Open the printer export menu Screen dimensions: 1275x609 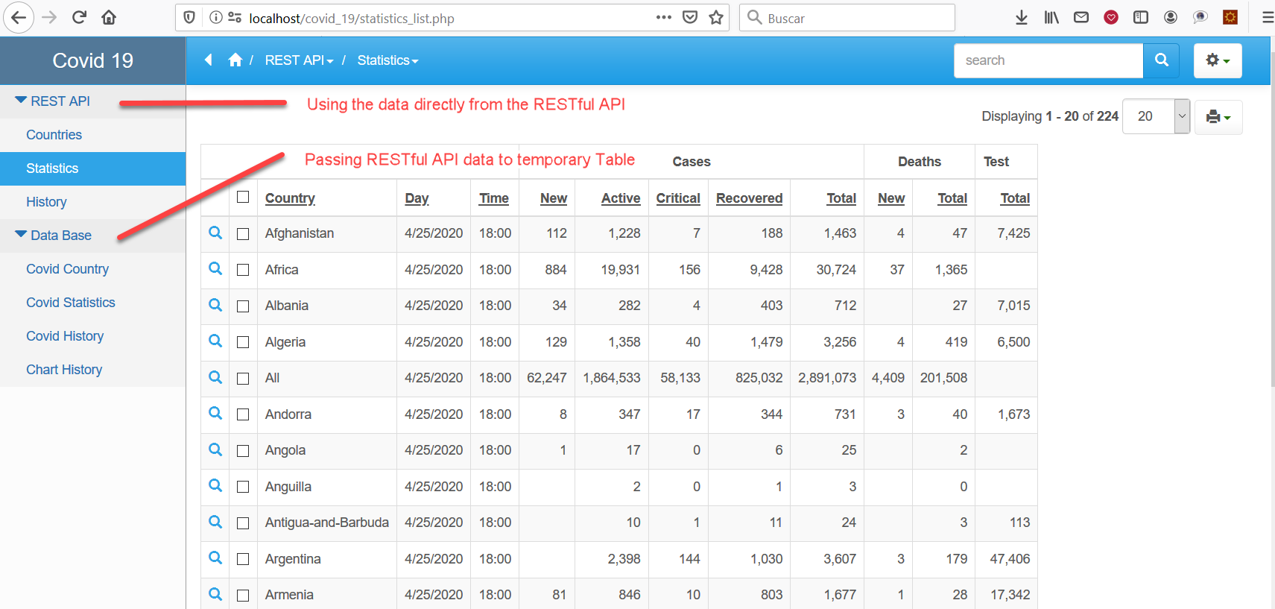[1218, 117]
